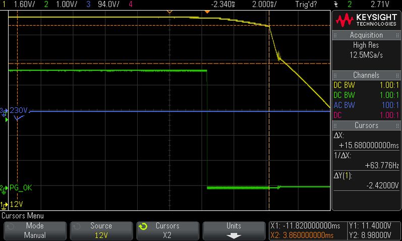The width and height of the screenshot is (402, 241).
Task: Click the blue AC BW 100:1 channel row
Action: pos(366,105)
